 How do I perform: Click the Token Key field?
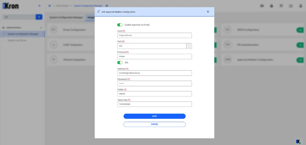click(154, 104)
